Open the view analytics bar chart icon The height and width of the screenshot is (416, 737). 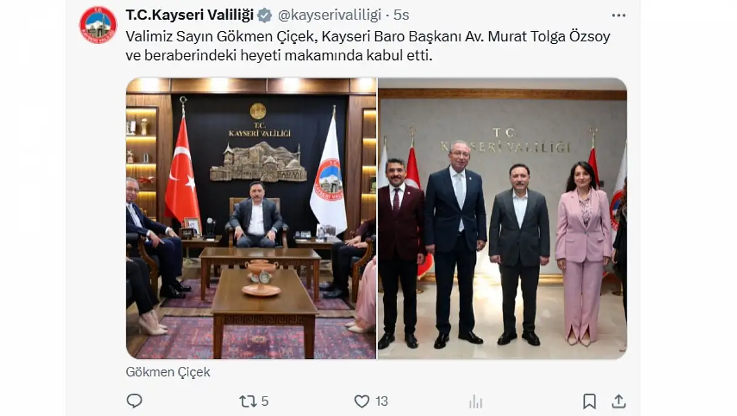click(475, 401)
